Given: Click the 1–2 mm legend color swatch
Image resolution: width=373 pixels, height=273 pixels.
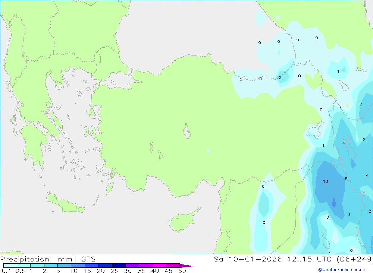Looking at the screenshot, I should tap(37, 266).
